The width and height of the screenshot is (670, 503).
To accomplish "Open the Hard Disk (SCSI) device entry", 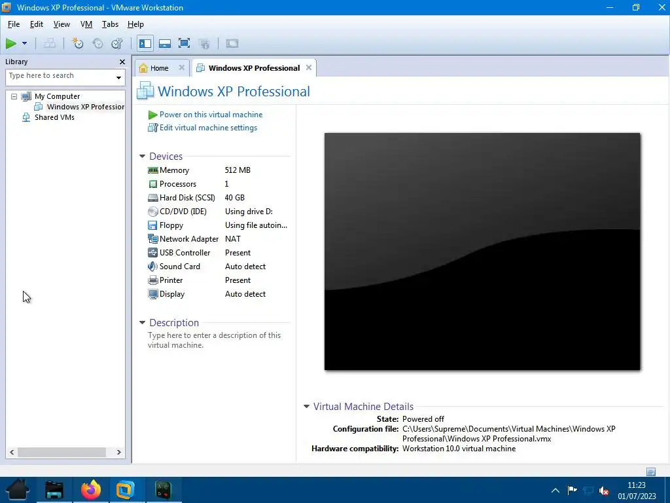I will tap(187, 198).
